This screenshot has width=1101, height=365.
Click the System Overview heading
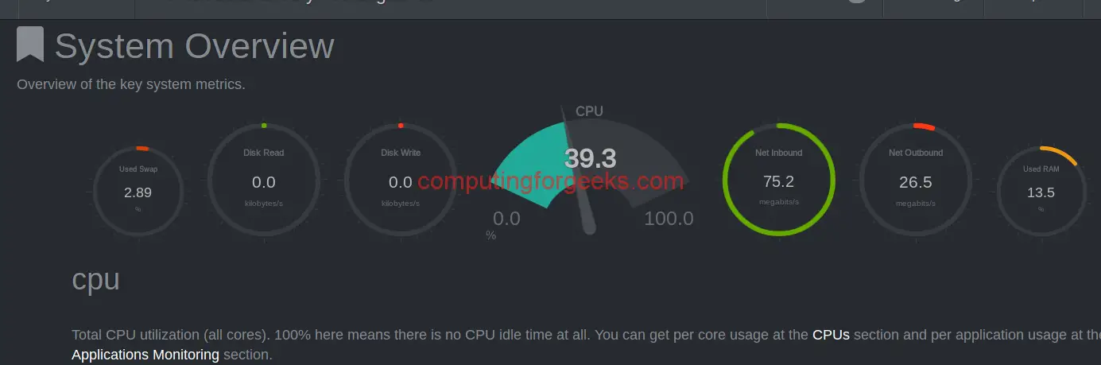[x=194, y=46]
